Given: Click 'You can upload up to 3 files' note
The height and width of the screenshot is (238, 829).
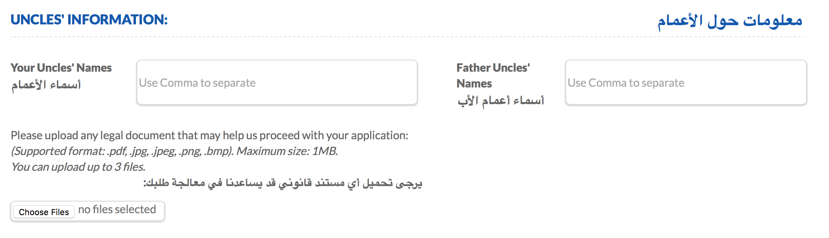Looking at the screenshot, I should (78, 167).
